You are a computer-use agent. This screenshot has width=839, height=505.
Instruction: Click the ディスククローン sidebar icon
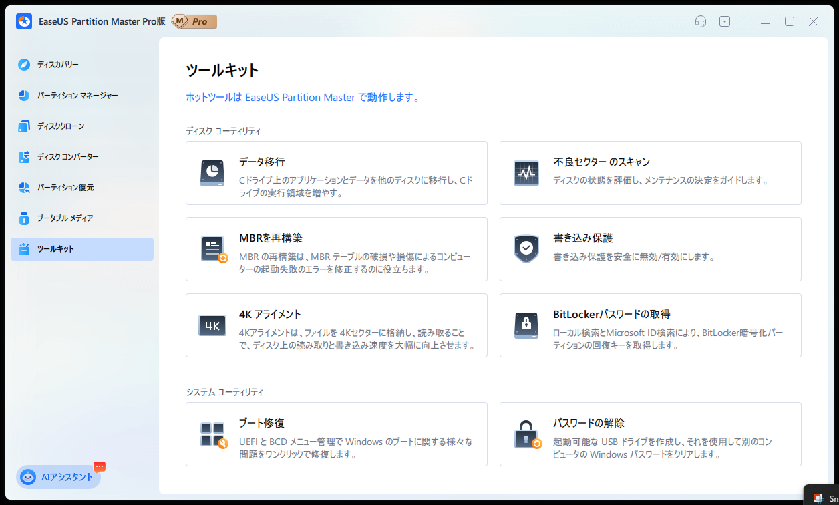pos(24,126)
